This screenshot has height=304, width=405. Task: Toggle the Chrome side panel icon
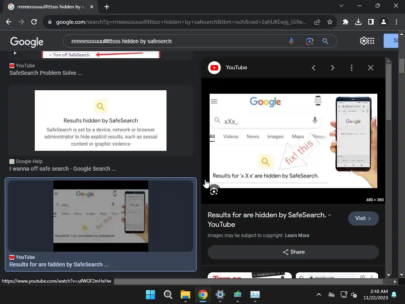(x=371, y=22)
